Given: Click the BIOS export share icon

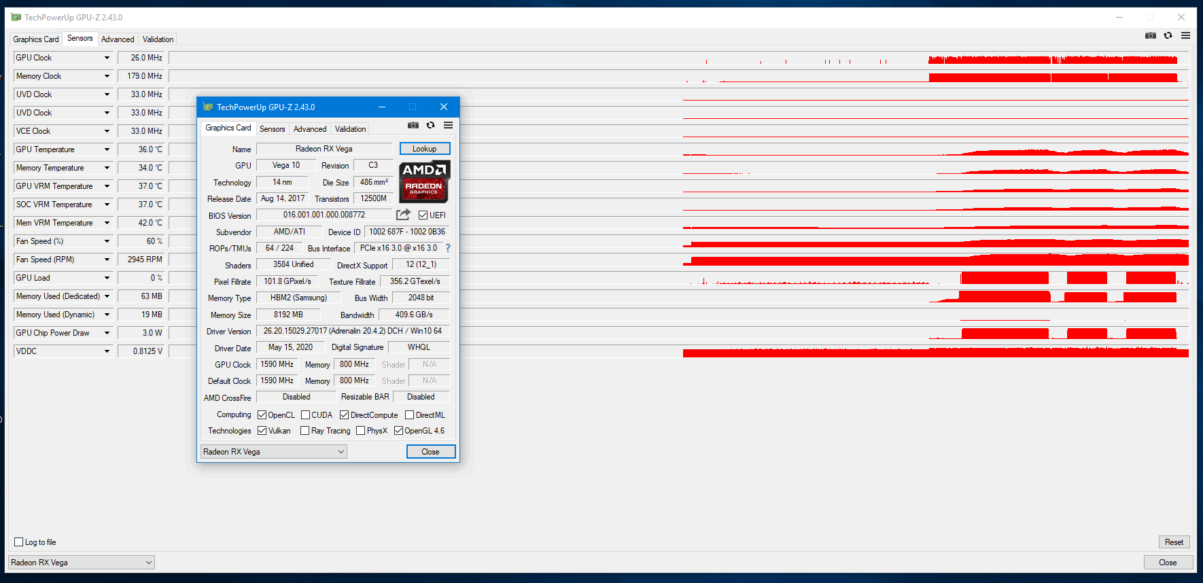Looking at the screenshot, I should [403, 215].
